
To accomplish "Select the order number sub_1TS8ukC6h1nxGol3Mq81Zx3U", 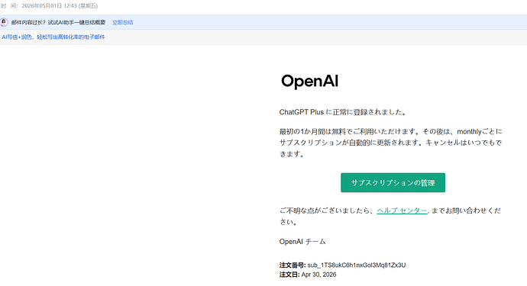I will tap(356, 265).
